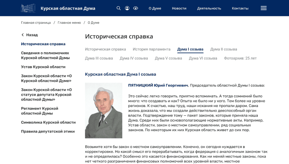
Task: Open the site search magnifier icon
Action: point(119,8)
